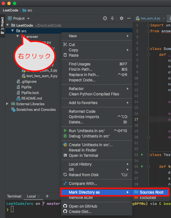Open Local History submenu

coord(97,164)
